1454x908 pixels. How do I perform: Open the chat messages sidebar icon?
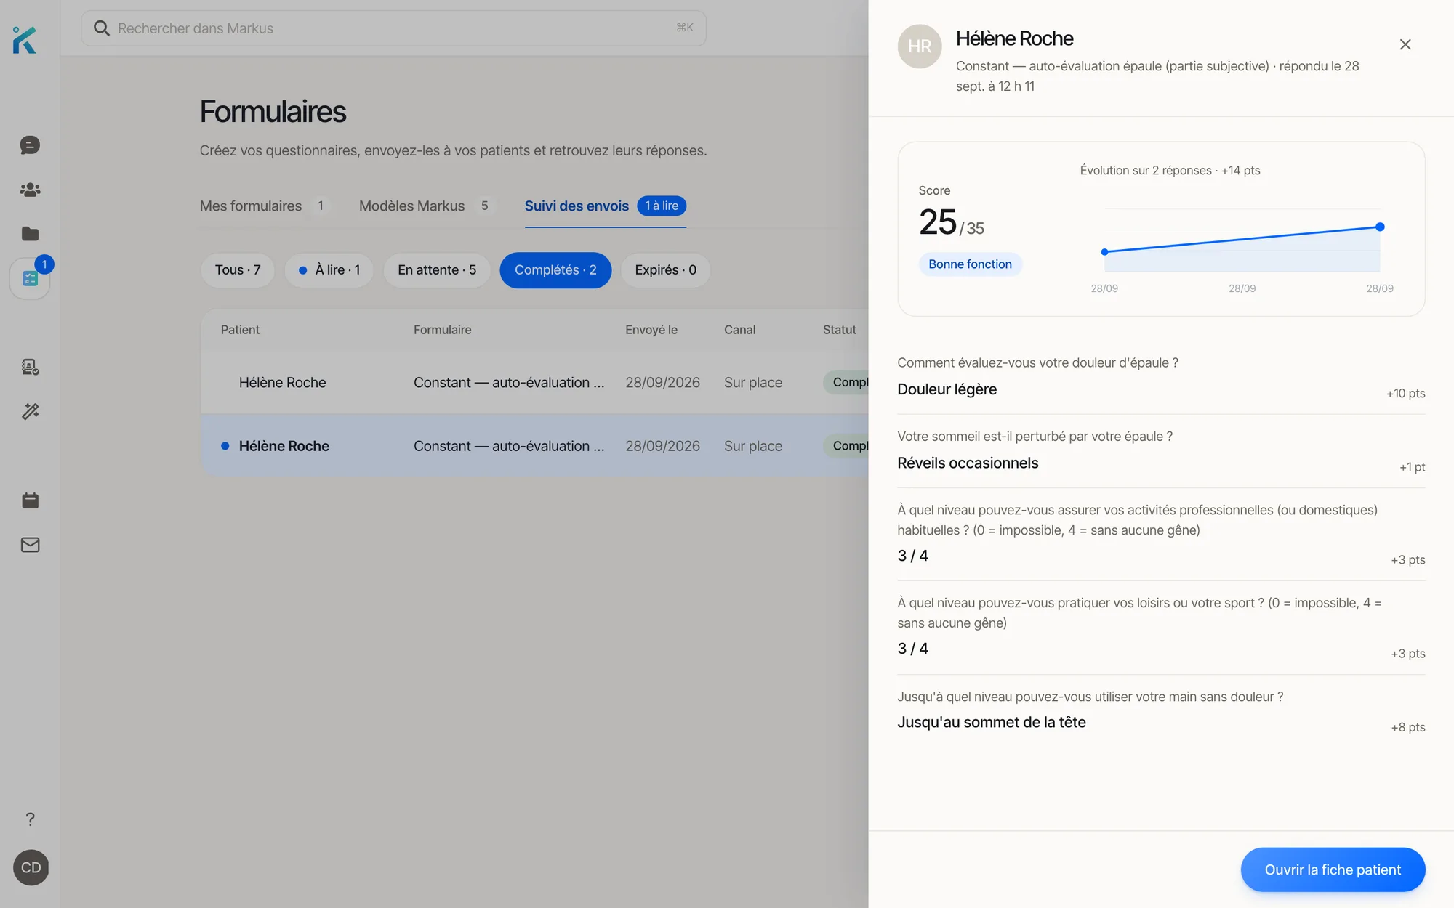click(x=30, y=145)
